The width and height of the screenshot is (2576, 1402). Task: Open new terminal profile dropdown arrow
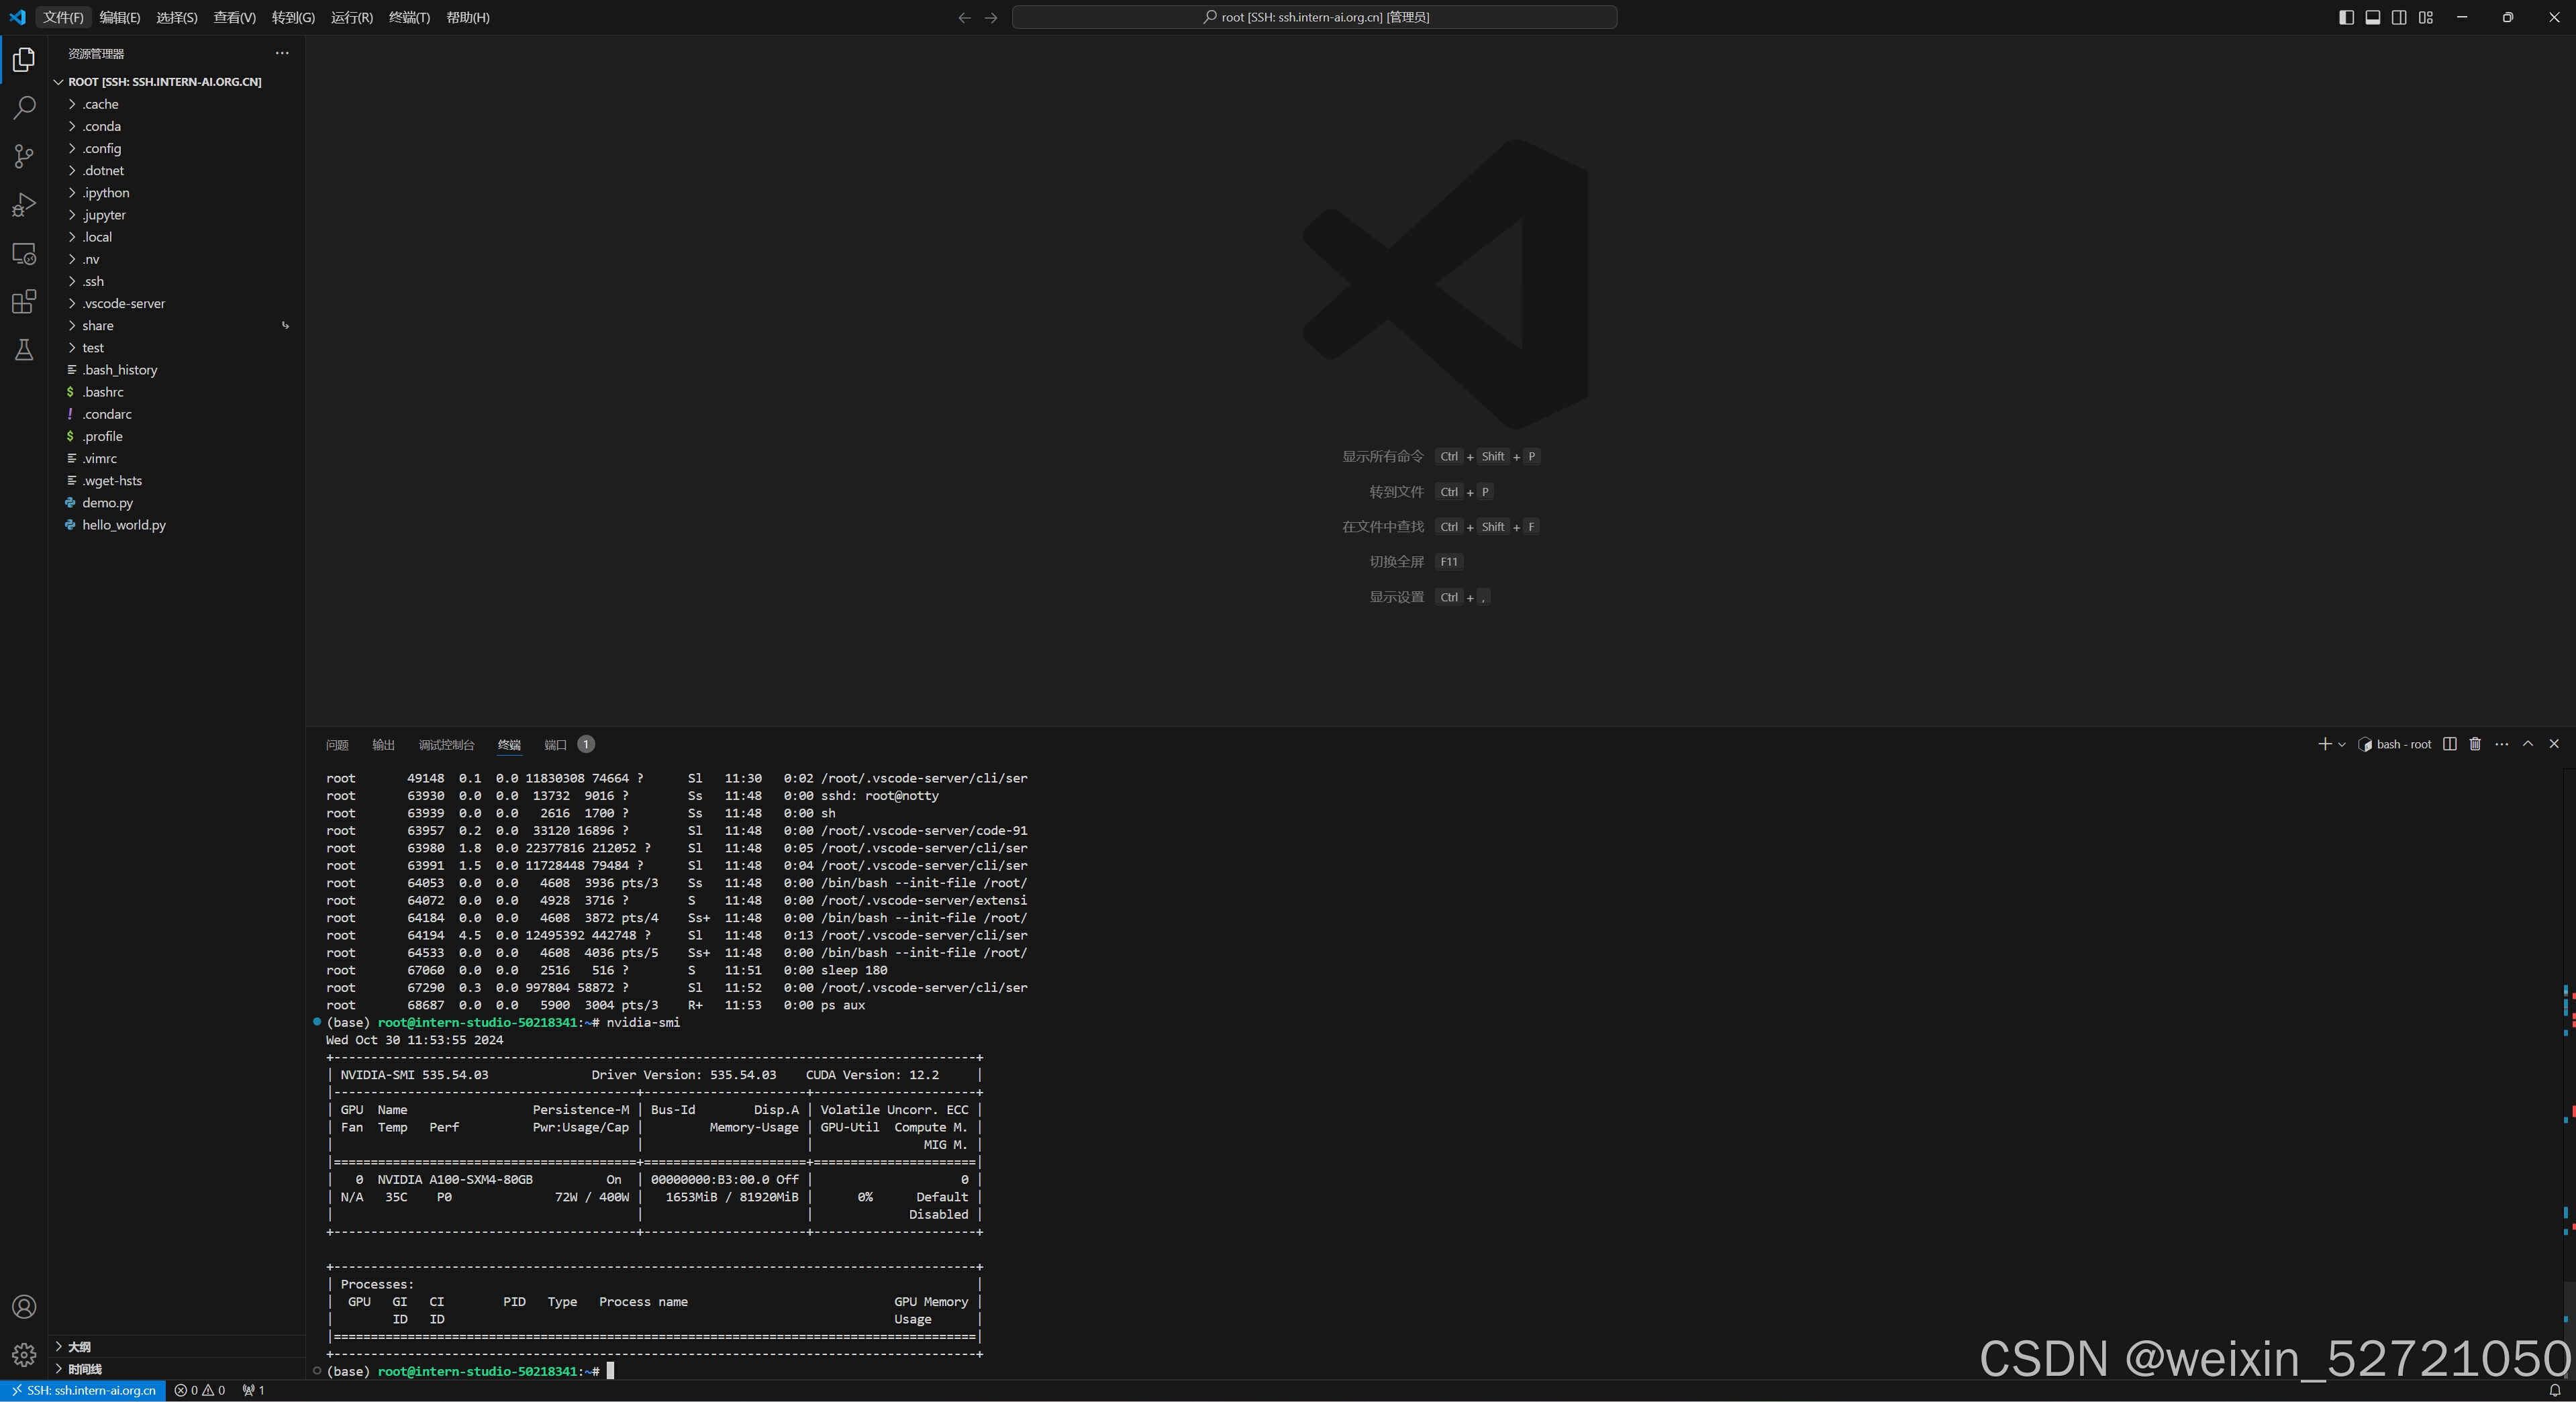click(x=2342, y=745)
